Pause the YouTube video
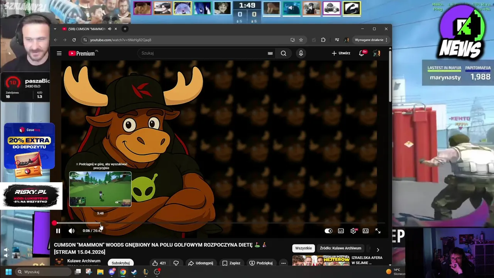494x278 pixels. point(58,231)
